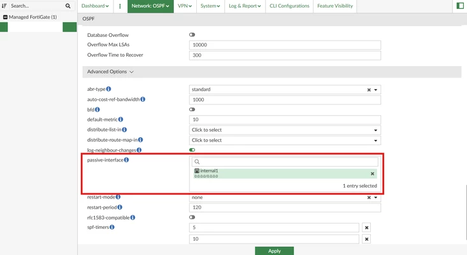Clear the restart-mode none selection
The width and height of the screenshot is (467, 255).
tap(369, 197)
